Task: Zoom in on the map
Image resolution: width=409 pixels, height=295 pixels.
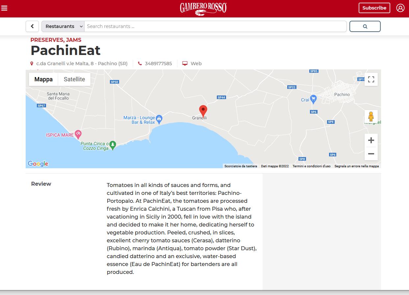Action: point(371,140)
